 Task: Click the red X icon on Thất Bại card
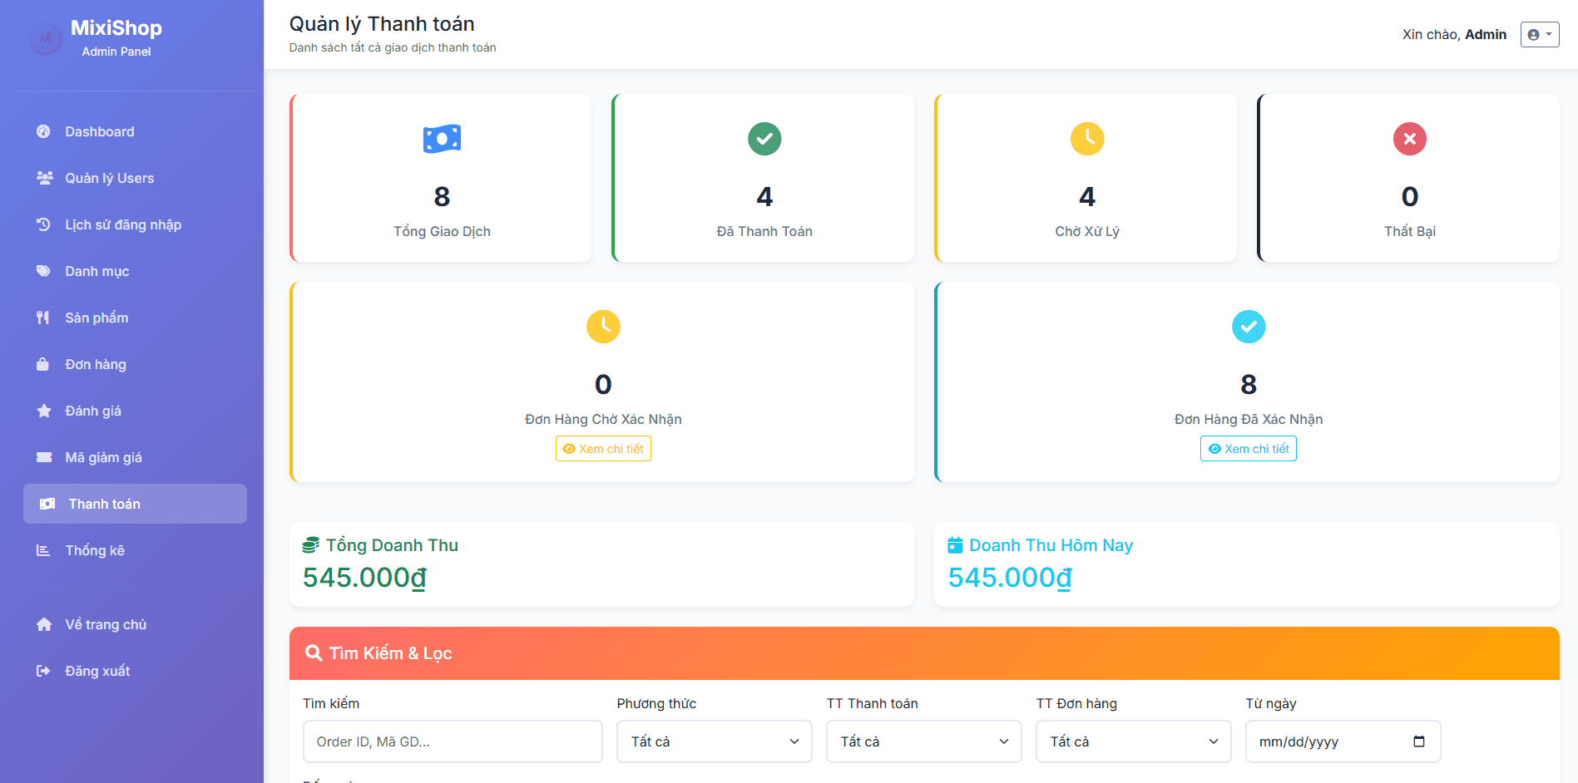point(1410,139)
